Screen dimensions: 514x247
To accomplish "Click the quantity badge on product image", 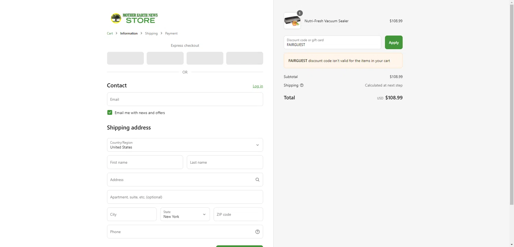I will 299,13.
